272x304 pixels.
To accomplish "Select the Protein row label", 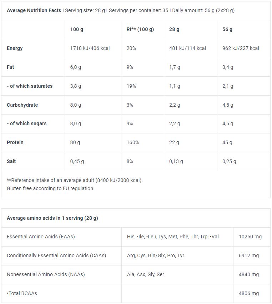I will pos(15,142).
